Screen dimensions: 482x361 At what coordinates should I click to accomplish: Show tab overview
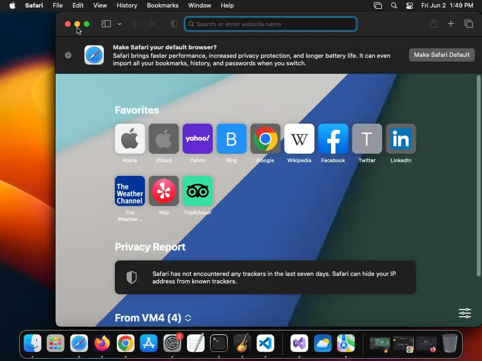[468, 24]
